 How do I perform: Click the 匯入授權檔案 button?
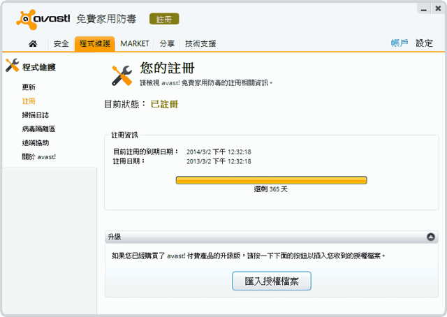pos(272,281)
